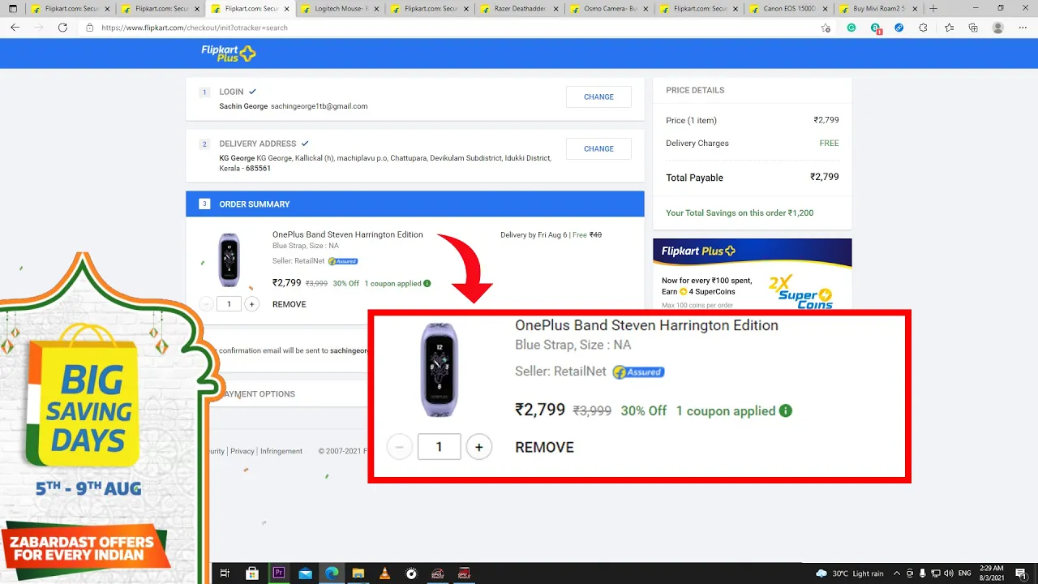Open the Mail app from taskbar

coord(305,573)
